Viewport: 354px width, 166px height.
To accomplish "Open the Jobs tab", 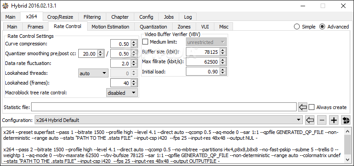I will click(169, 17).
